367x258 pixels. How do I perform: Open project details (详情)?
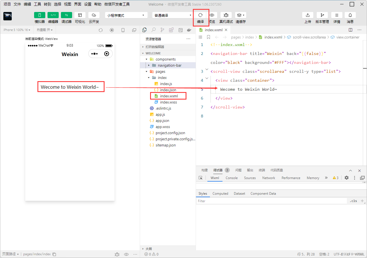[x=337, y=15]
